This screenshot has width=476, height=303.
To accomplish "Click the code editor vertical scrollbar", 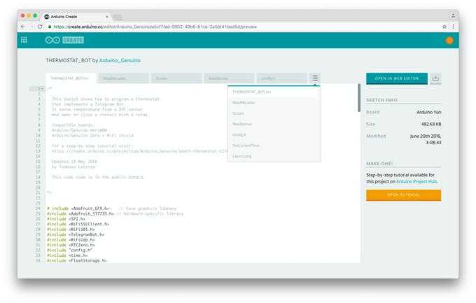I will coord(359,98).
